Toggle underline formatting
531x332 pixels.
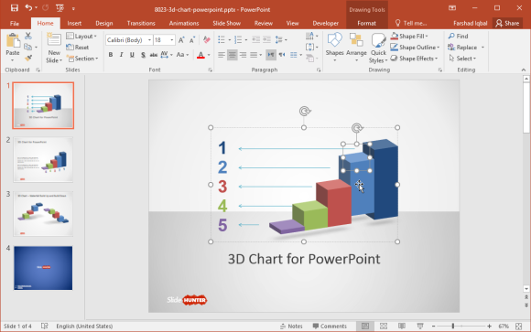tap(132, 55)
